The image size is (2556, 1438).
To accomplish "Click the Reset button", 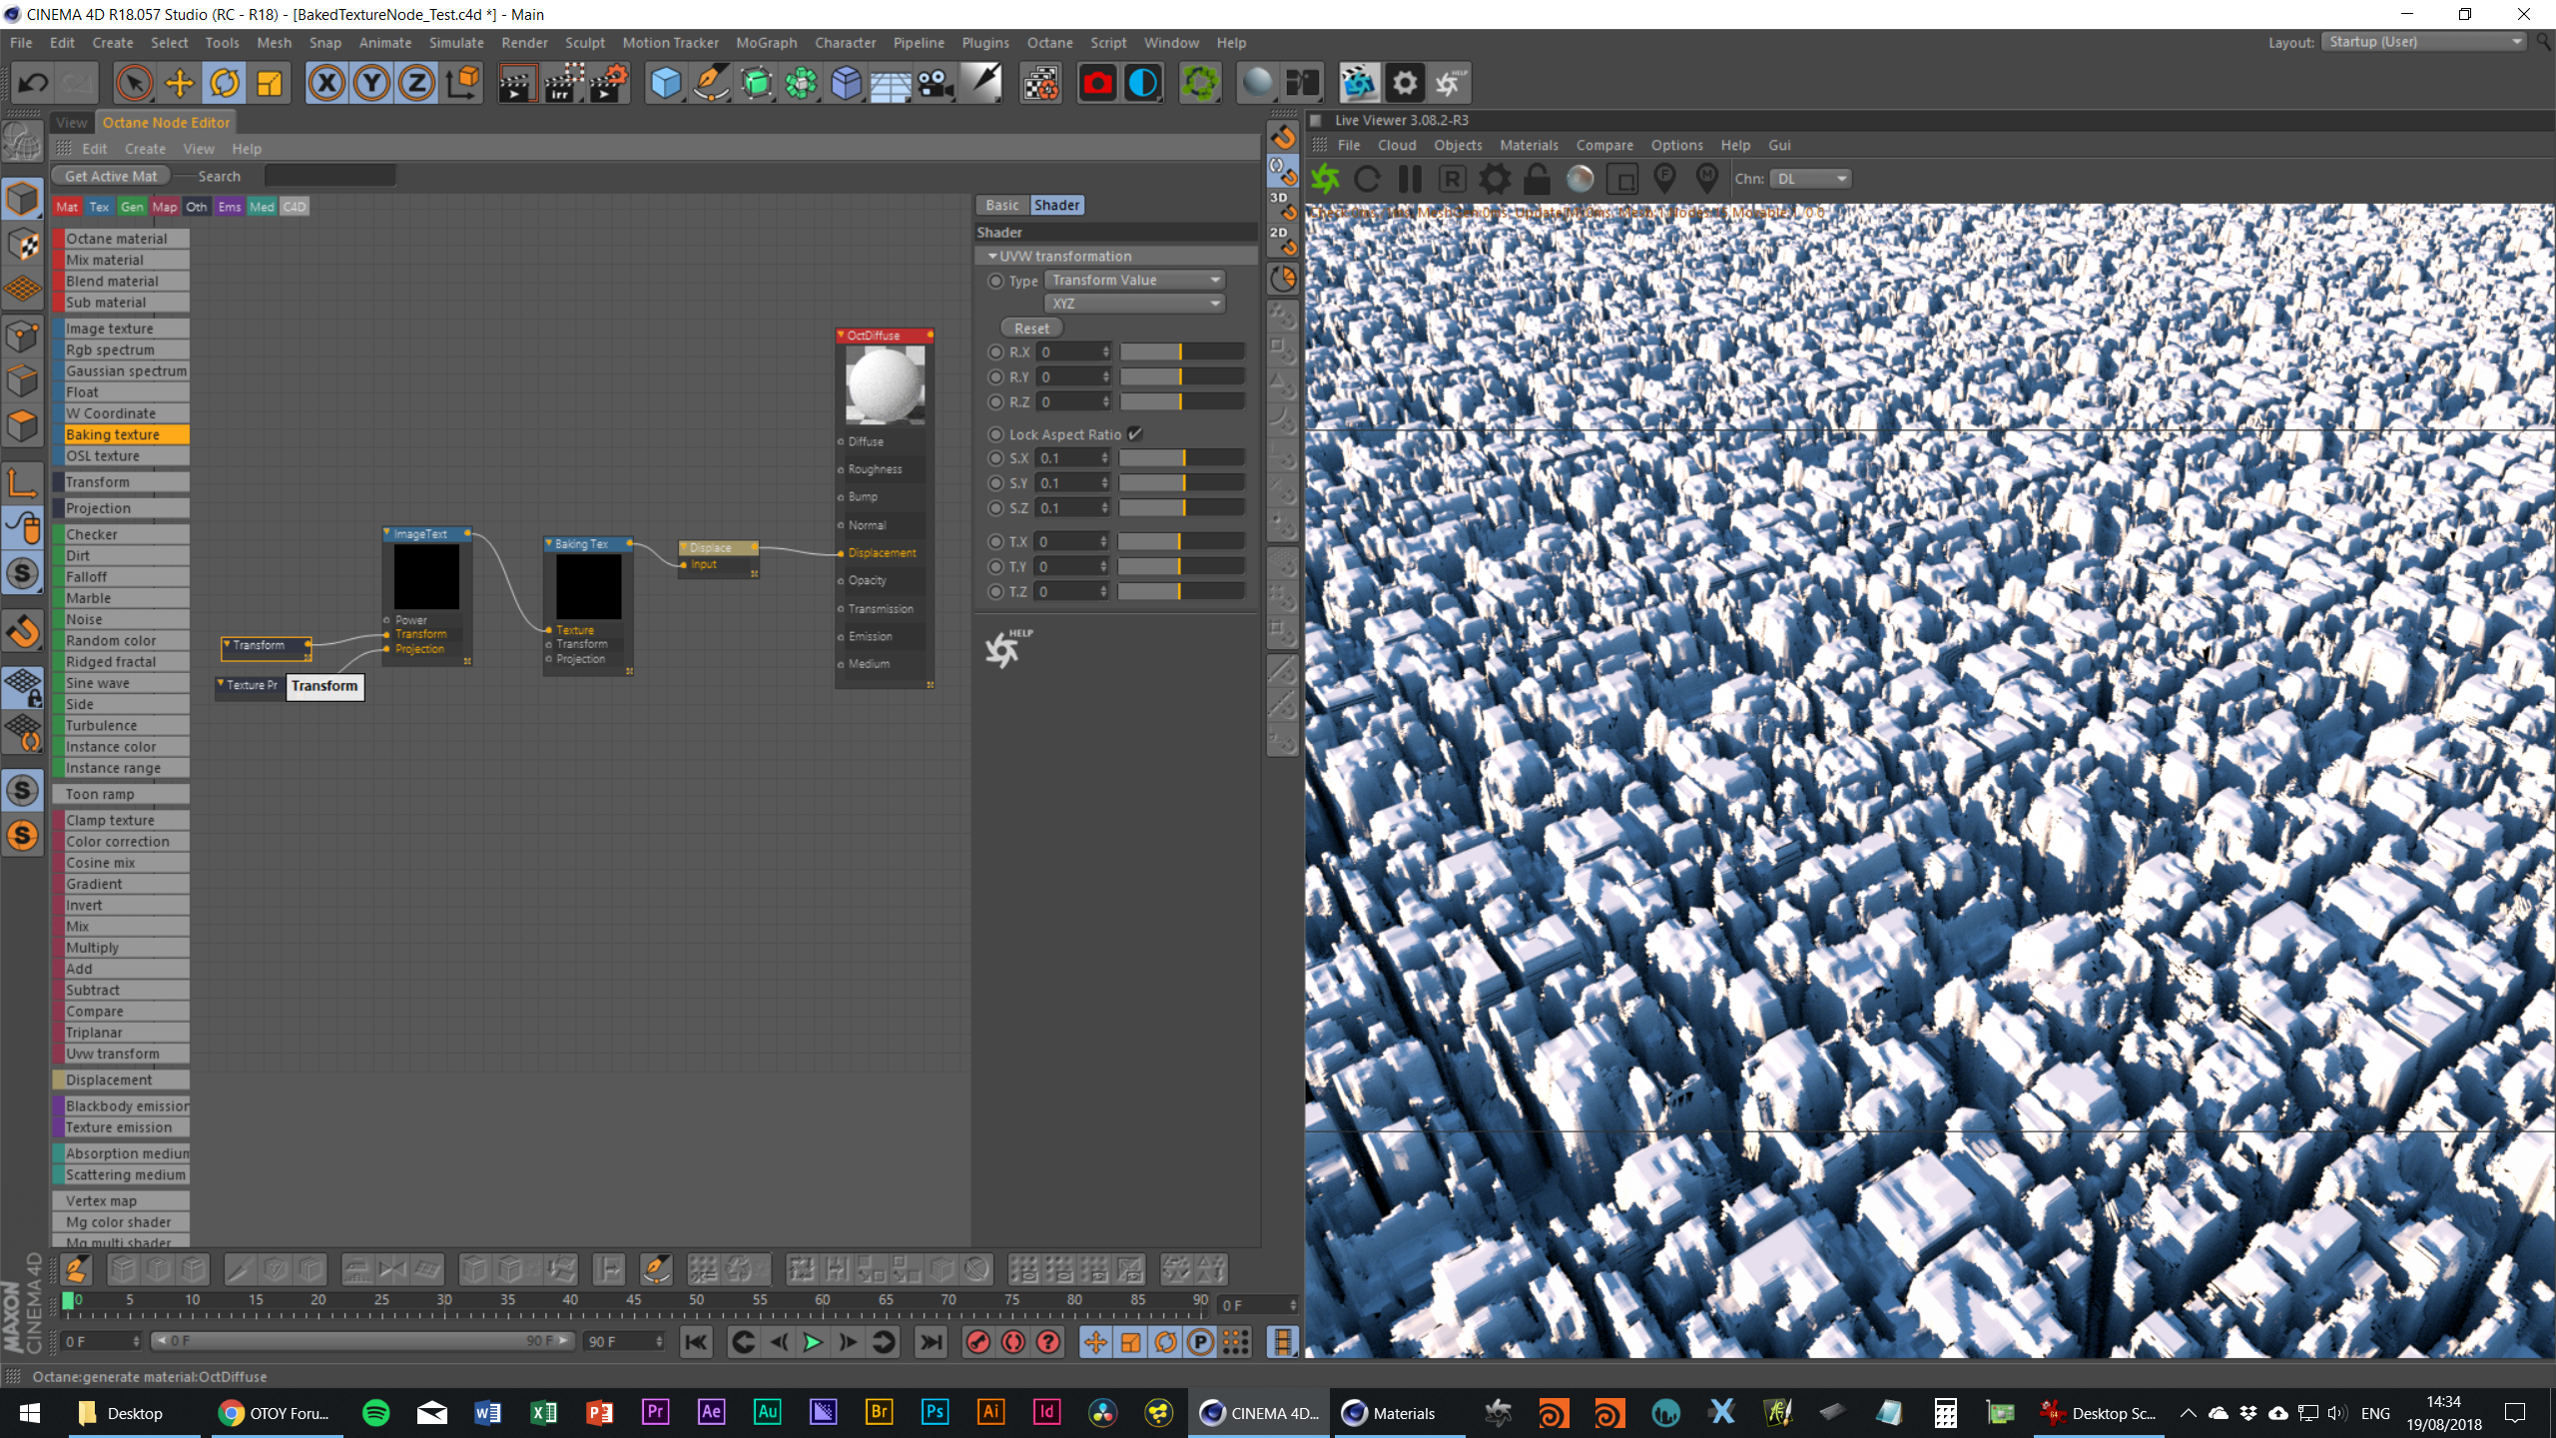I will [1031, 329].
